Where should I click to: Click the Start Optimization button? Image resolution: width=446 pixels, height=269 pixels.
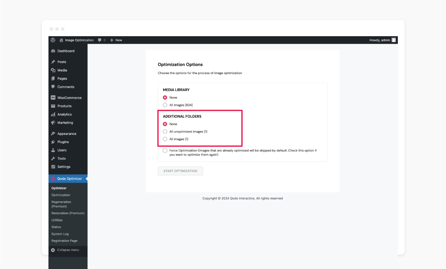tap(180, 171)
